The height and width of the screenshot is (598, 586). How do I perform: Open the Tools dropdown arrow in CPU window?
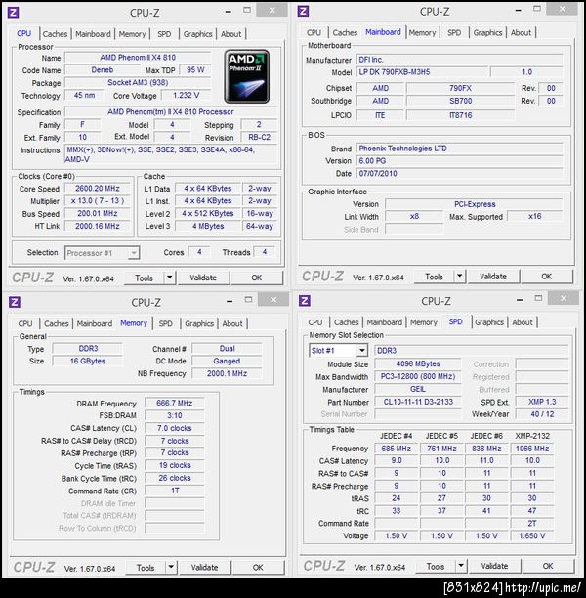(170, 278)
